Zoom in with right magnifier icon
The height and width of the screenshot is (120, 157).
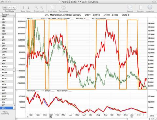pos(42,8)
